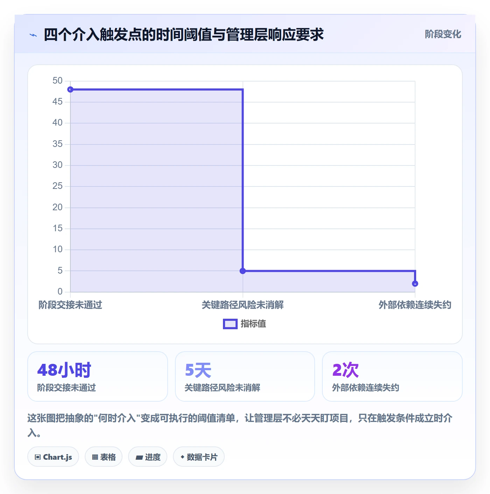Click the data point at value 48
This screenshot has width=490, height=494.
[70, 90]
